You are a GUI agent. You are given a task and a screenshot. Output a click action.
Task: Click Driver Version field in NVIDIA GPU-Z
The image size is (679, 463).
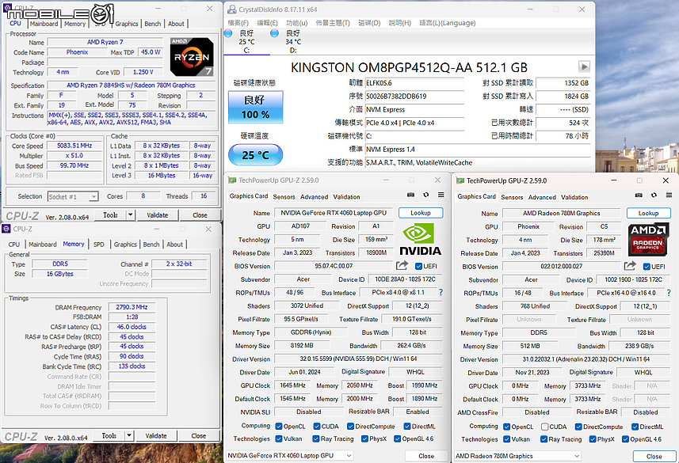click(x=358, y=359)
